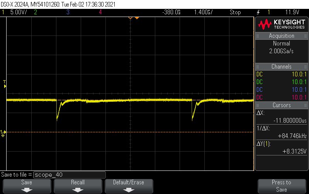
Task: Click the red channel 4 DC coupling row
Action: (282, 98)
